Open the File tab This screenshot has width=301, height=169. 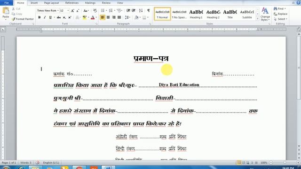coord(6,3)
